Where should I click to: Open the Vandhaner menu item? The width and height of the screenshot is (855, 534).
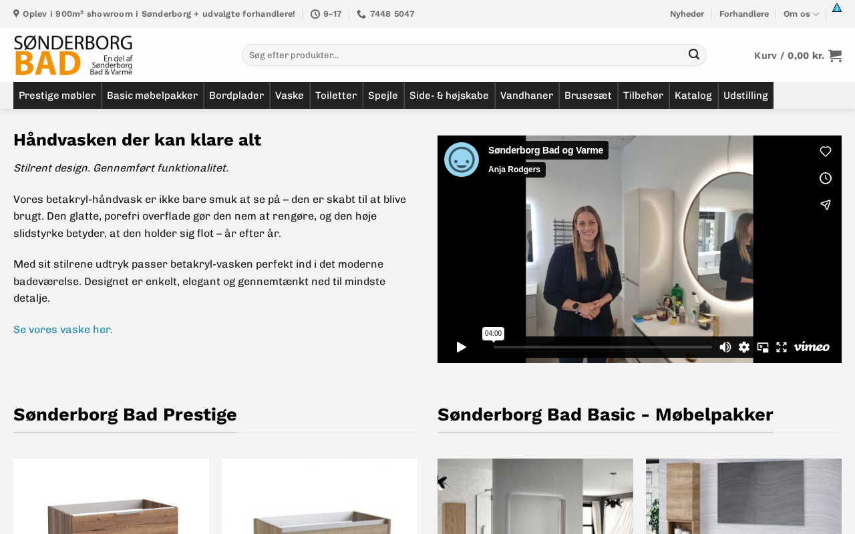click(527, 95)
